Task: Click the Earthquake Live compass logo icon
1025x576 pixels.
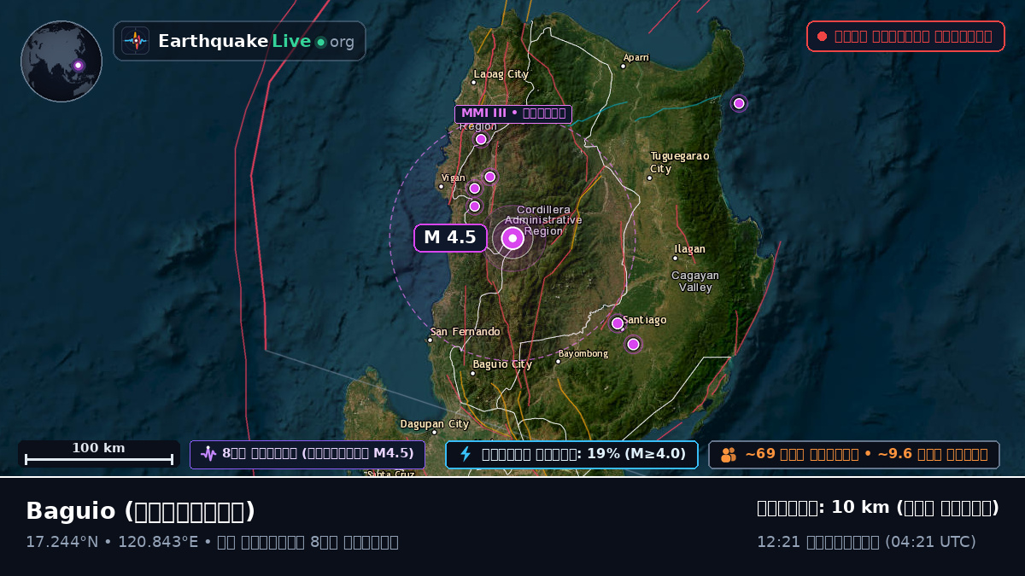Action: (x=136, y=41)
